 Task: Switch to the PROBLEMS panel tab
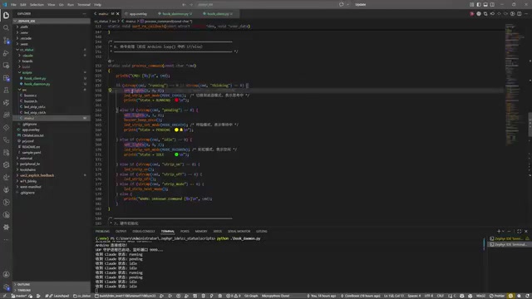(102, 231)
